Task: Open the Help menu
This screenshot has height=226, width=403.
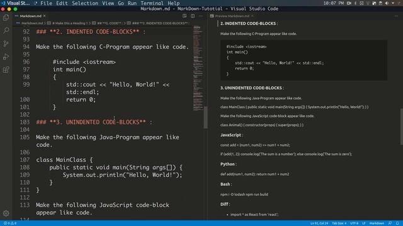Action: (174, 3)
